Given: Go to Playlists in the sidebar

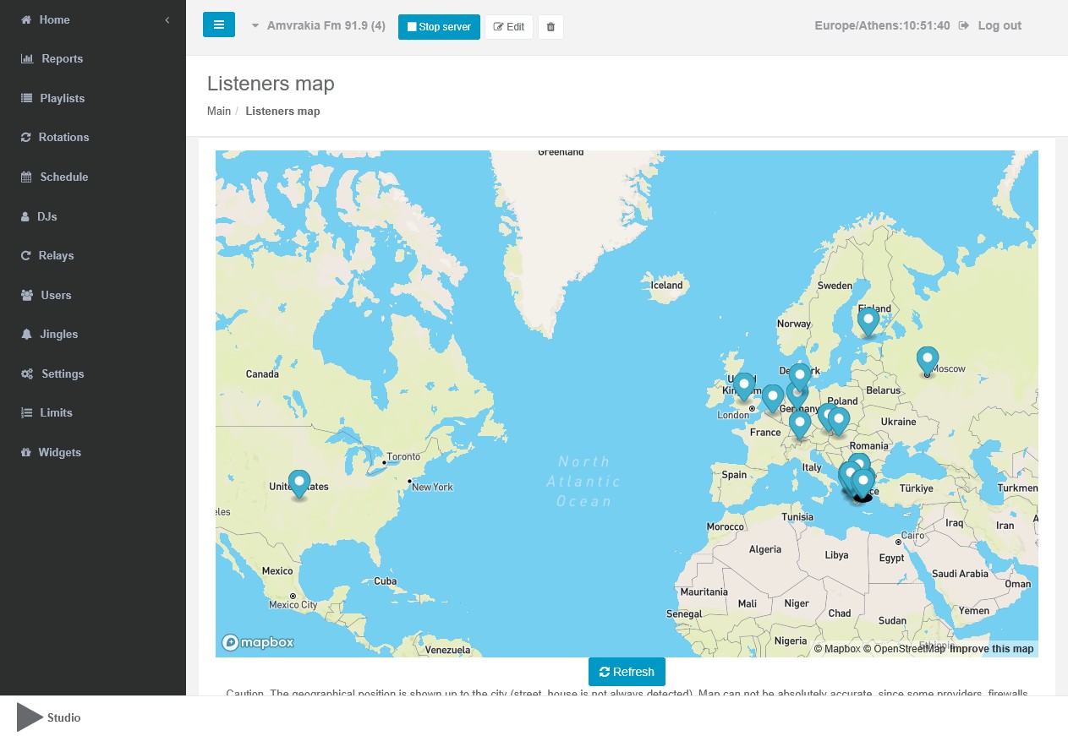Looking at the screenshot, I should pyautogui.click(x=62, y=98).
